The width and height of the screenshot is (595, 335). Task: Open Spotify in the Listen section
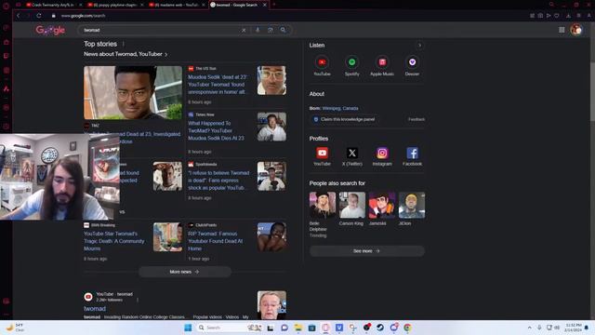pos(351,62)
